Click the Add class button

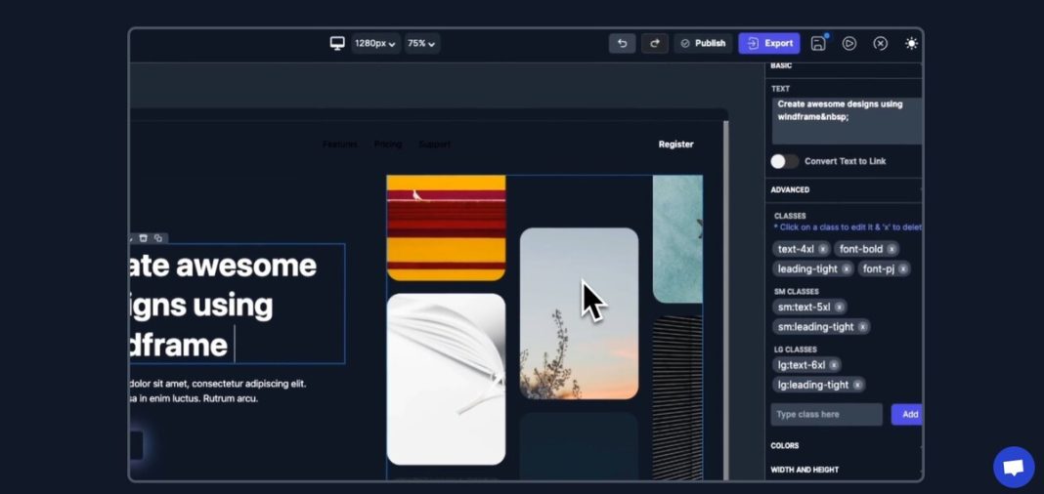[x=907, y=414]
